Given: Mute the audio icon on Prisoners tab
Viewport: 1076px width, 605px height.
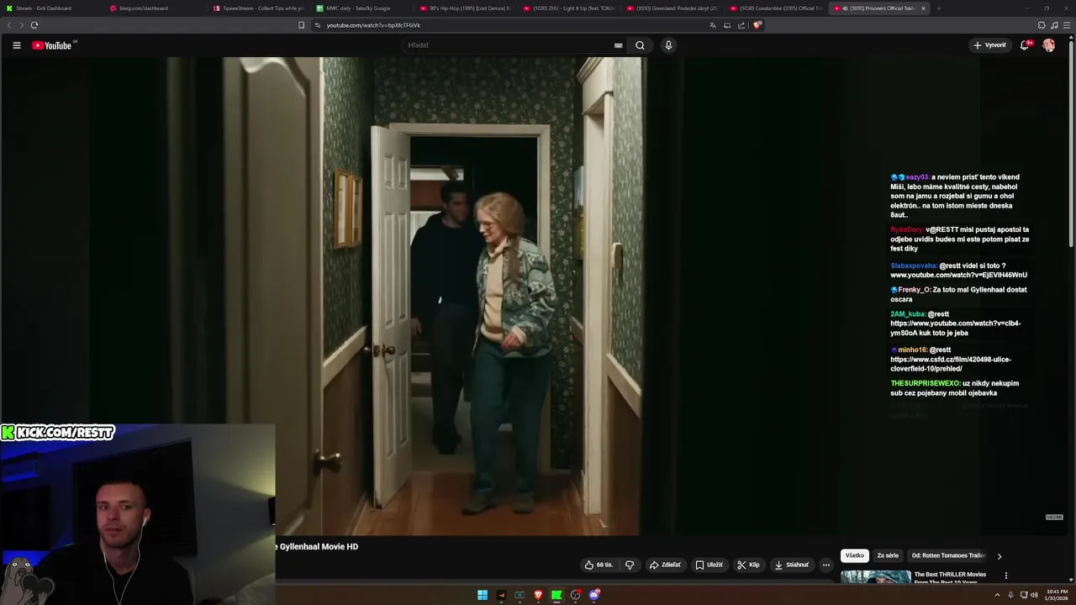Looking at the screenshot, I should 845,8.
